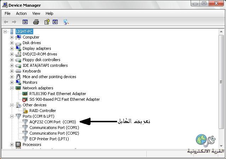Viewport: 226px width, 159px height.
Task: Expand the Computer category
Action: (12, 37)
